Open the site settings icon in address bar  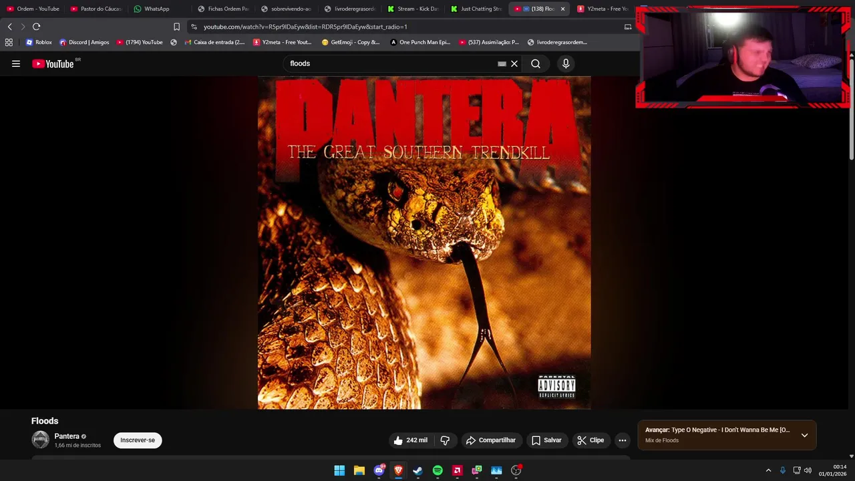[194, 27]
